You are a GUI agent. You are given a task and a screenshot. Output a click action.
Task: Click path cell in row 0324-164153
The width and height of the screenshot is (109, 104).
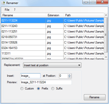point(84,48)
